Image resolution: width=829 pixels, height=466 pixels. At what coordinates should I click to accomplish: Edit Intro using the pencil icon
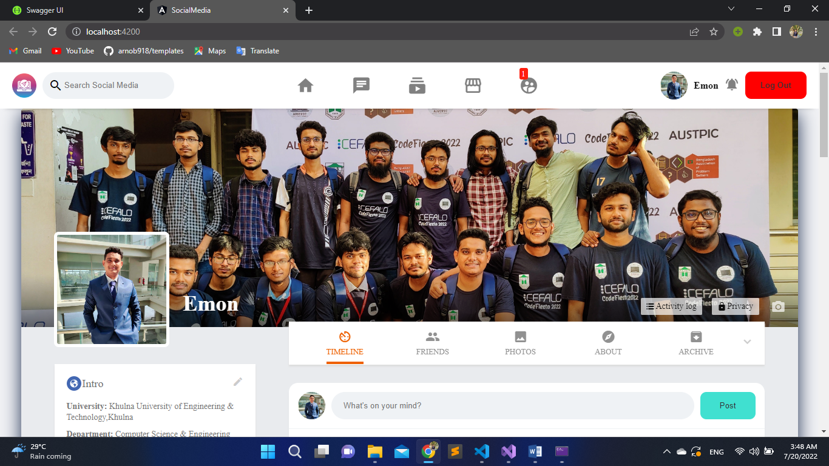tap(238, 382)
